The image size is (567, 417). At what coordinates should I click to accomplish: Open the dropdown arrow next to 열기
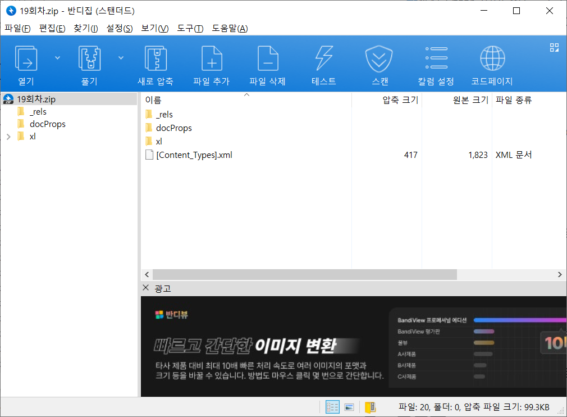pos(57,58)
